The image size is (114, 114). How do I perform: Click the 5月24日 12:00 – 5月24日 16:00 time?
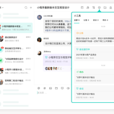tap(89, 81)
